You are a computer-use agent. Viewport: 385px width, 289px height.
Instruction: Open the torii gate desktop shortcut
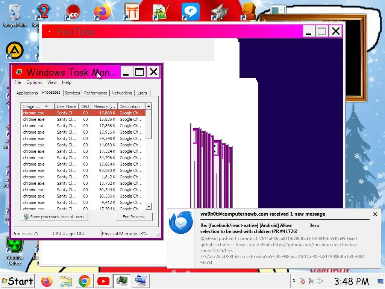click(131, 12)
